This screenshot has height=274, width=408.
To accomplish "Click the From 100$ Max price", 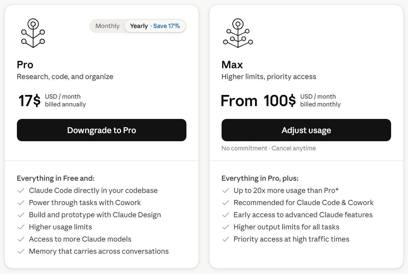I will click(258, 101).
